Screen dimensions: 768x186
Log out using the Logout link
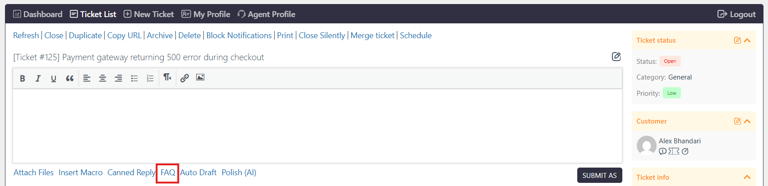pyautogui.click(x=736, y=14)
